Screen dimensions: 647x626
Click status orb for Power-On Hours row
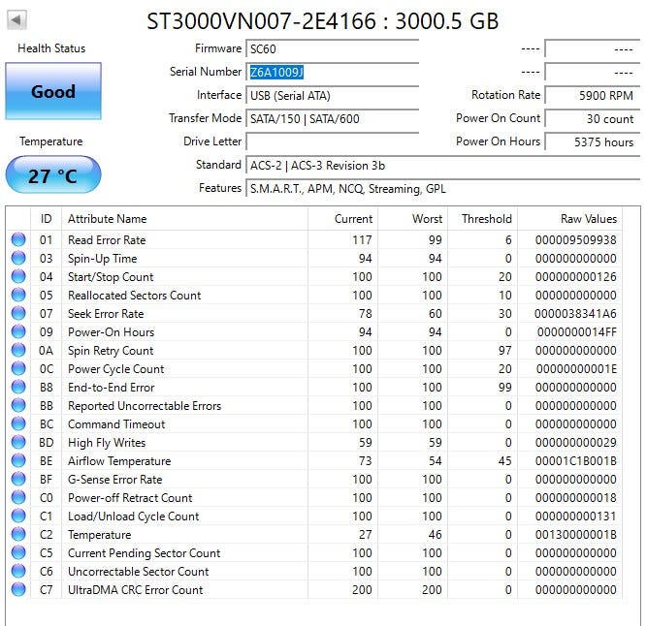tap(18, 331)
